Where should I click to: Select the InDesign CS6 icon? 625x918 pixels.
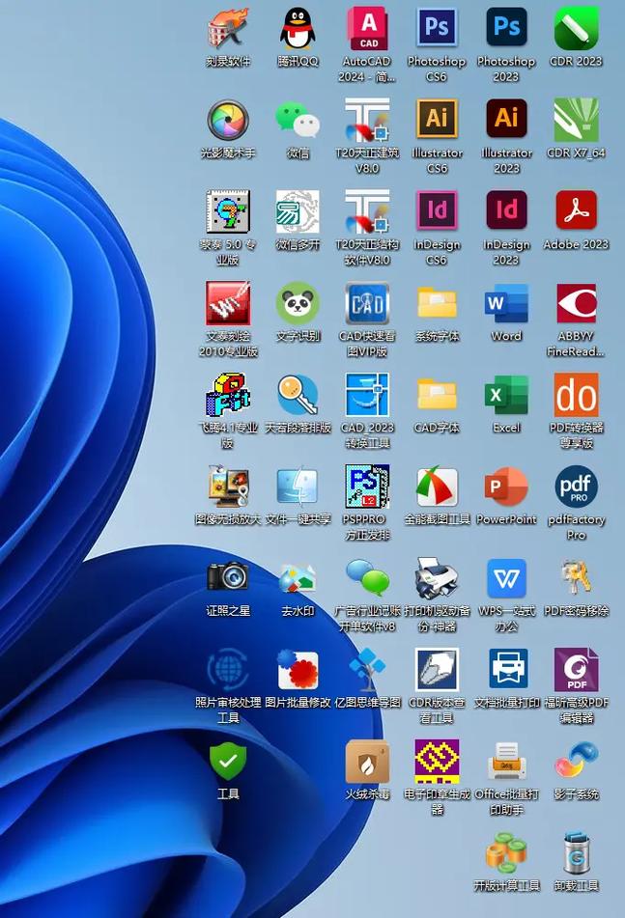pyautogui.click(x=437, y=211)
